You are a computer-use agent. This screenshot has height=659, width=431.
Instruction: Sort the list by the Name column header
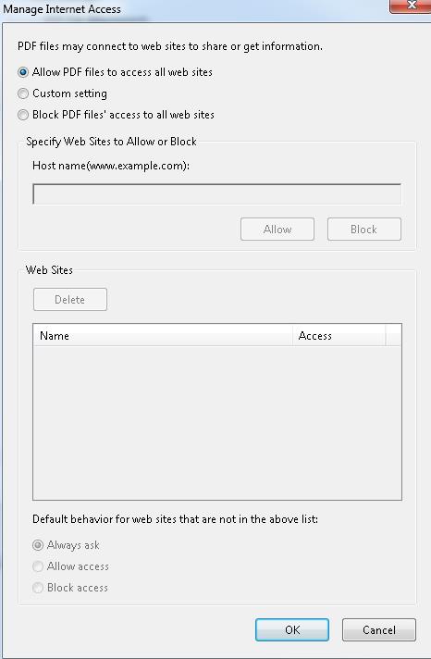click(163, 335)
